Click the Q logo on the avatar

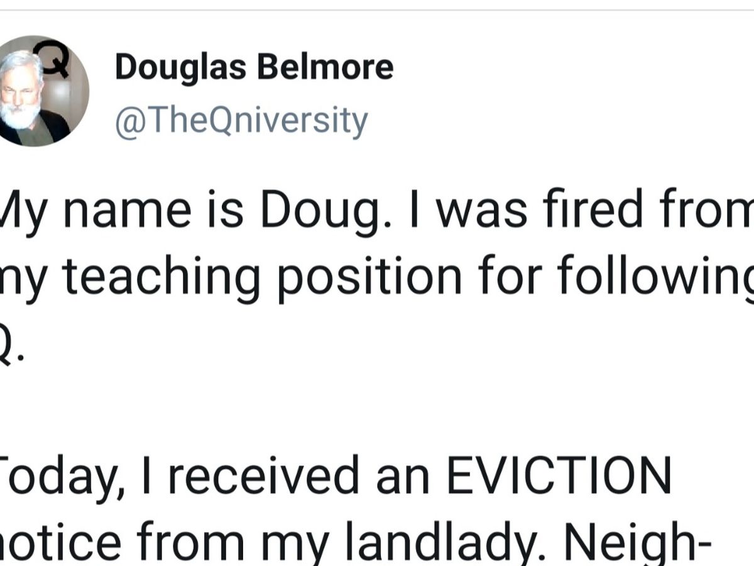point(58,61)
